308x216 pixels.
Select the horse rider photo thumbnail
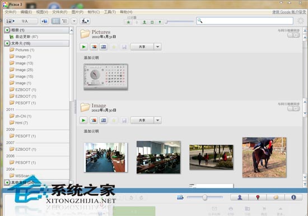[264, 157]
